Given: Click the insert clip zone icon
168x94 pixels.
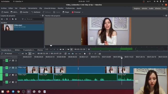Looking at the screenshot, I should pyautogui.click(x=69, y=54).
